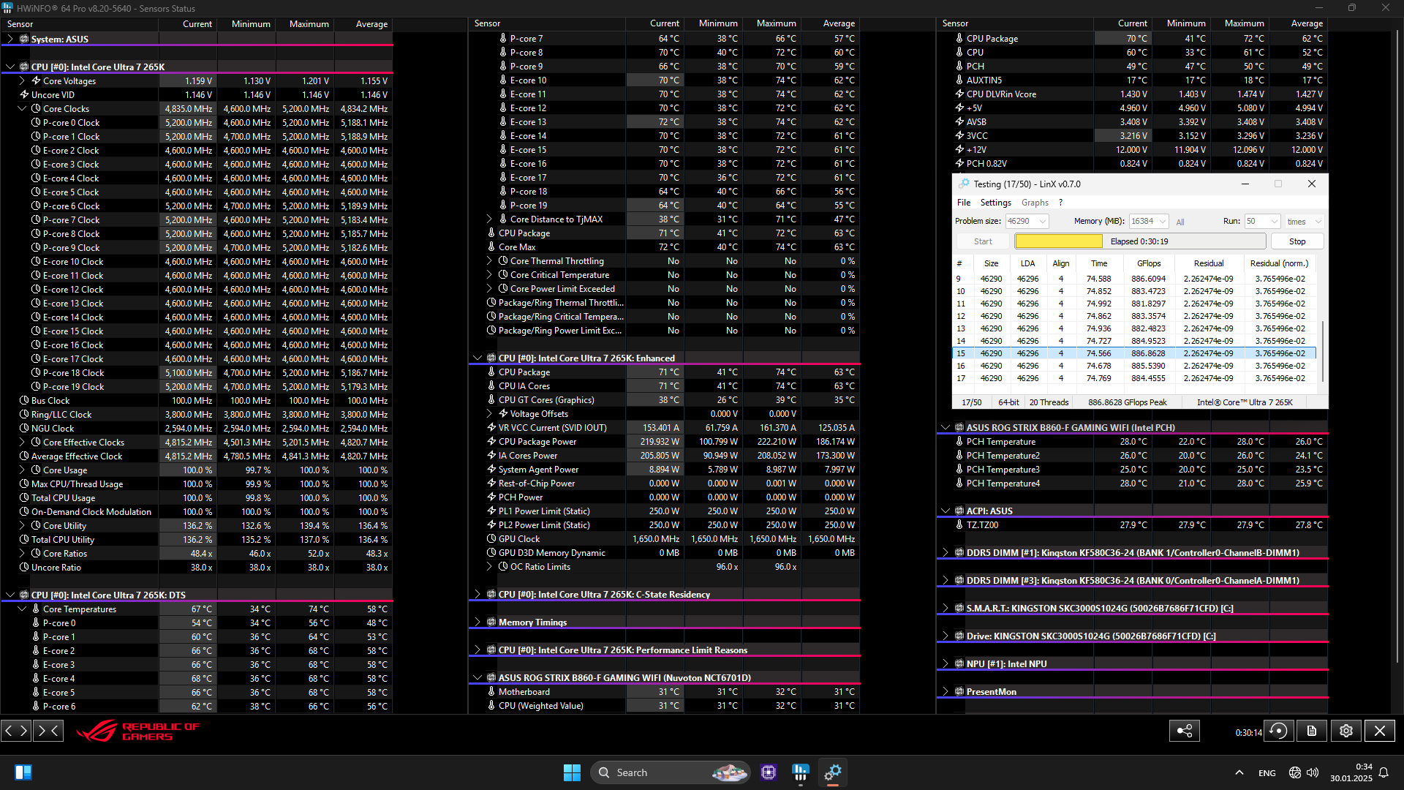This screenshot has width=1404, height=790.
Task: Open the Problem size dropdown in LinX
Action: click(1043, 221)
